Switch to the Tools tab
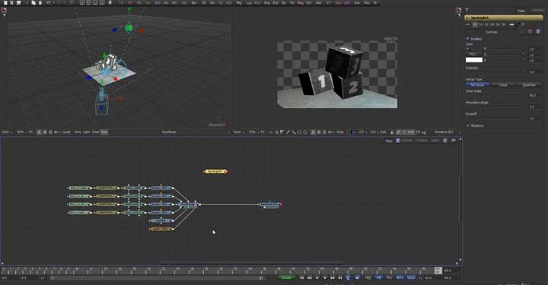Viewport: 548px width, 285px height. (x=521, y=11)
